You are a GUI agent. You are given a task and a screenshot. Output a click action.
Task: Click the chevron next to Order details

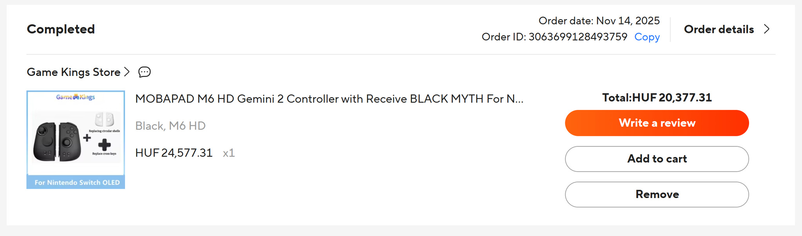[767, 29]
